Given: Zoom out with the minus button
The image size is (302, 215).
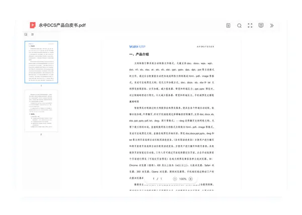Looking at the screenshot, I should (175, 179).
